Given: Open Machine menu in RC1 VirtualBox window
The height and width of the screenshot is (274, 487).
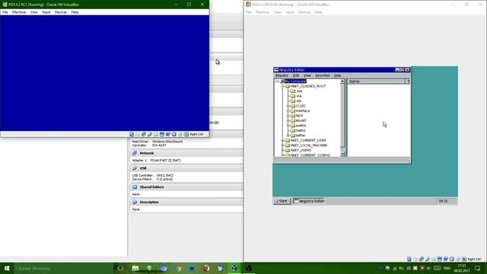Looking at the screenshot, I should coord(19,12).
